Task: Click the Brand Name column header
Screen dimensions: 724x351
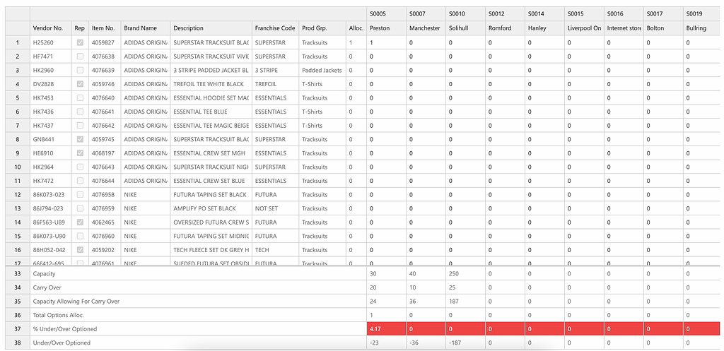Action: [146, 28]
